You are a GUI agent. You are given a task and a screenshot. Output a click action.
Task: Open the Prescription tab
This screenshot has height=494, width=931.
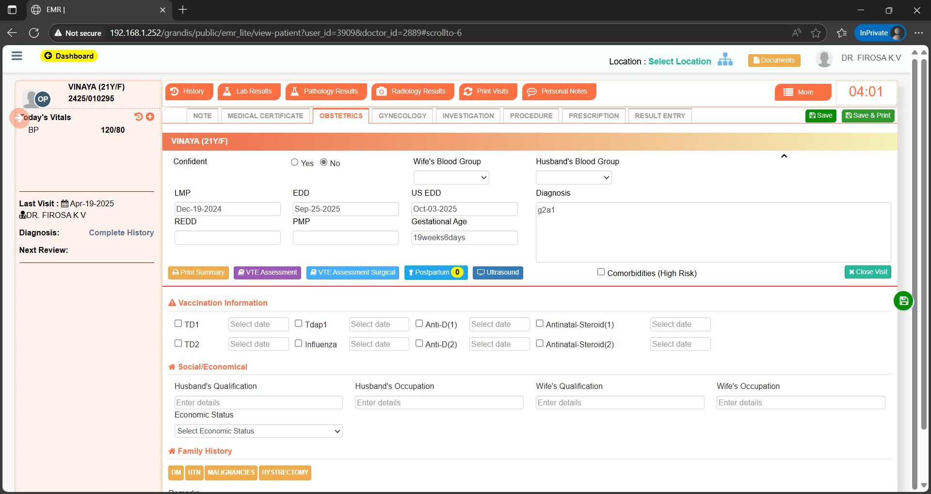(594, 116)
